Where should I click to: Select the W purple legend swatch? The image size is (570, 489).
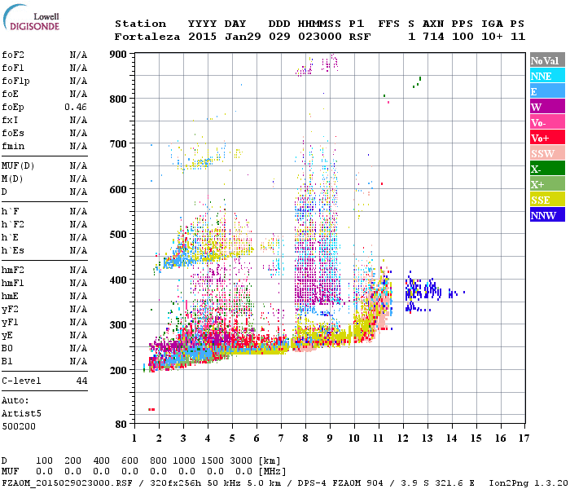[547, 107]
